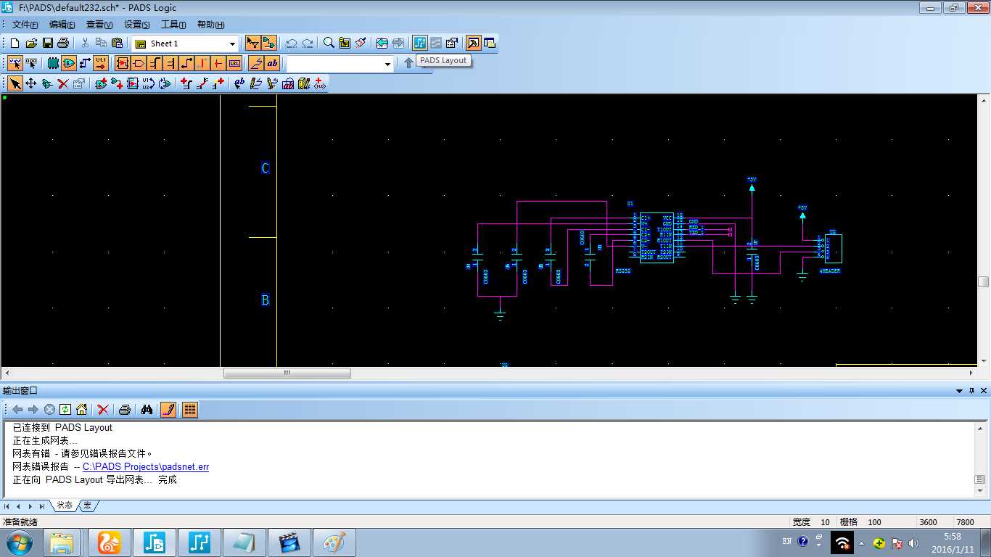This screenshot has width=991, height=557.
Task: Click the Previous view icon
Action: [382, 44]
